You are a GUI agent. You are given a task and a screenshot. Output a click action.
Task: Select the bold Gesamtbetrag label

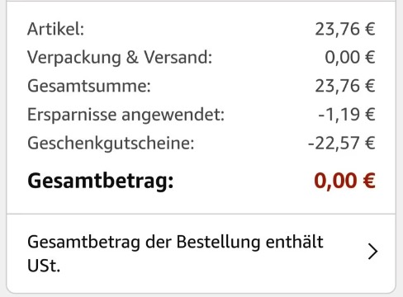point(101,181)
